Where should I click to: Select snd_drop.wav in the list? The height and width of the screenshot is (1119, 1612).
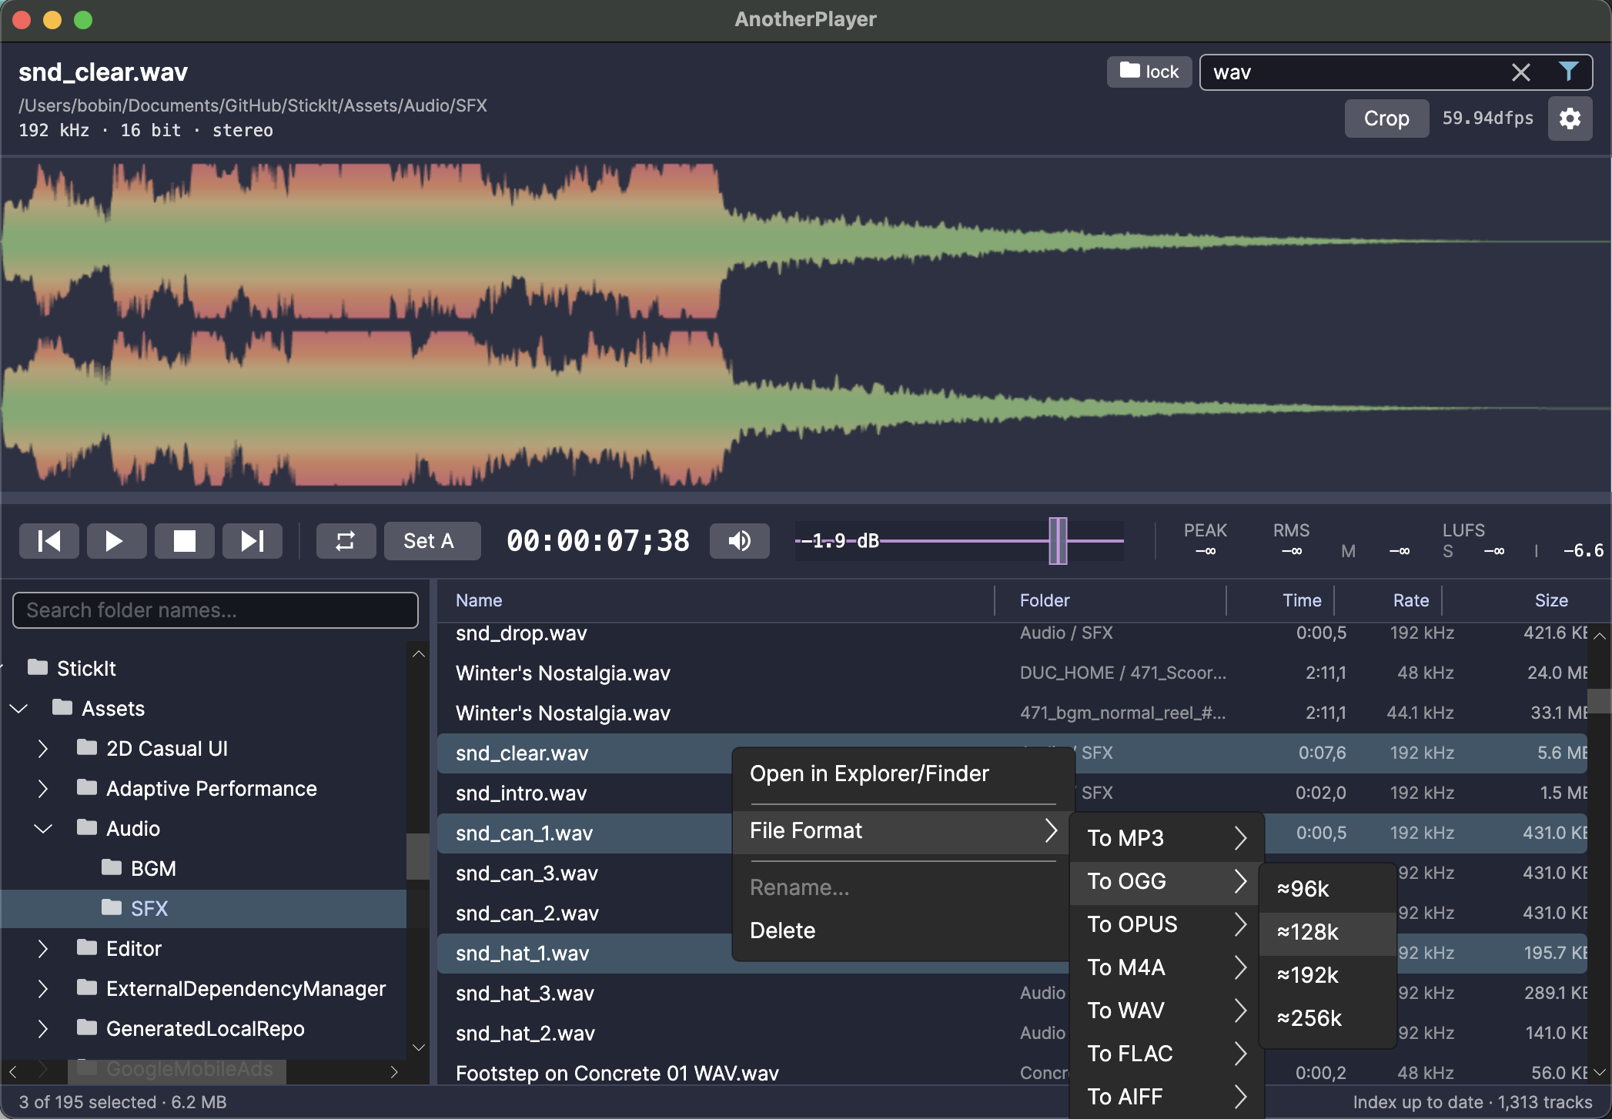click(1012, 633)
